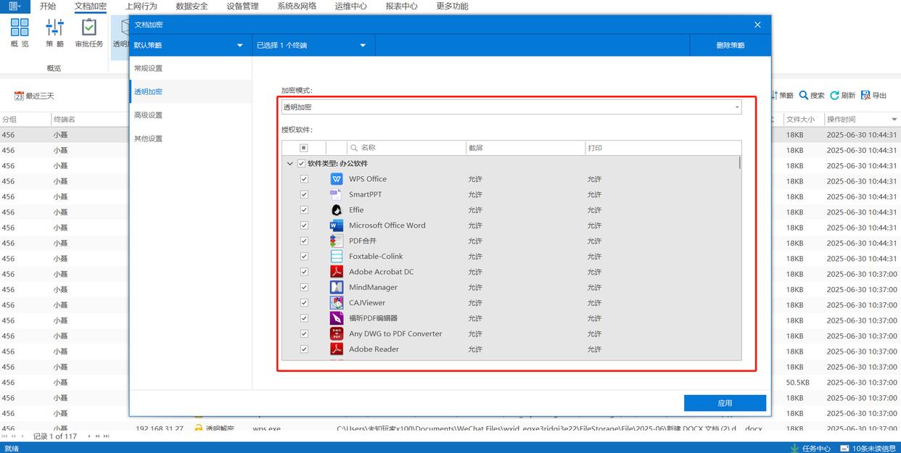Open the 策略 policy settings icon
Viewport: 901px width, 453px height.
54,28
